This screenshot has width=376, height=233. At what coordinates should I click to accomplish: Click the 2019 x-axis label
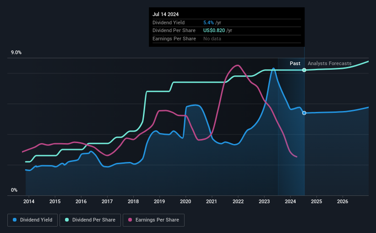tap(159, 201)
